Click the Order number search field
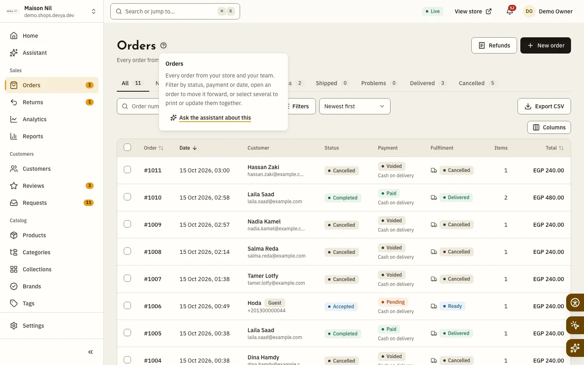Viewport: 584px width, 365px height. point(138,106)
